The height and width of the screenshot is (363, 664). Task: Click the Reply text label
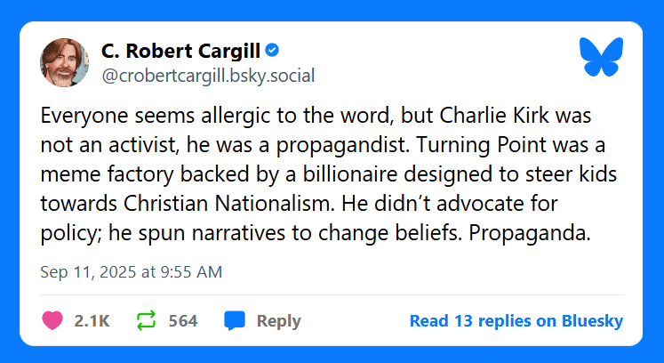278,321
